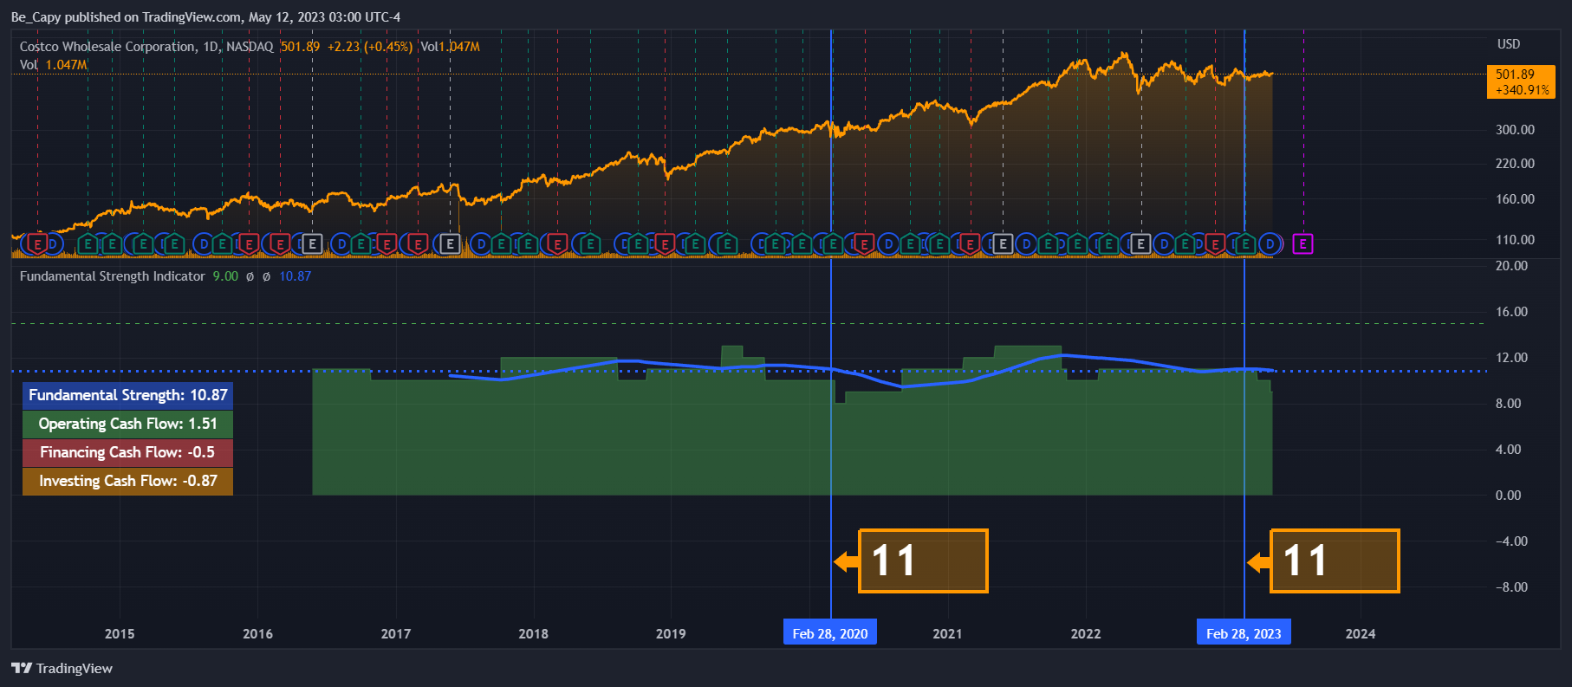The width and height of the screenshot is (1572, 687).
Task: Click the Fundamental Strength: 10.87 table cell
Action: click(127, 395)
